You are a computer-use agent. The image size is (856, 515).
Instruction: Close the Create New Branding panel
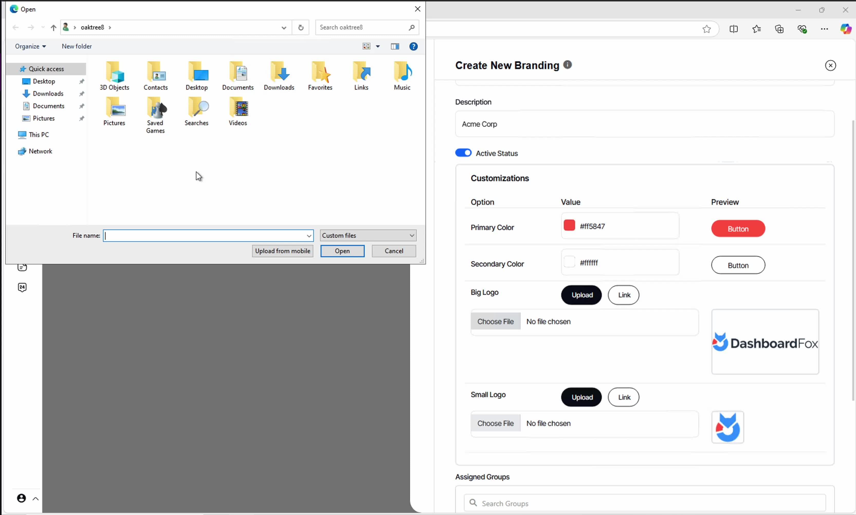[x=830, y=65]
